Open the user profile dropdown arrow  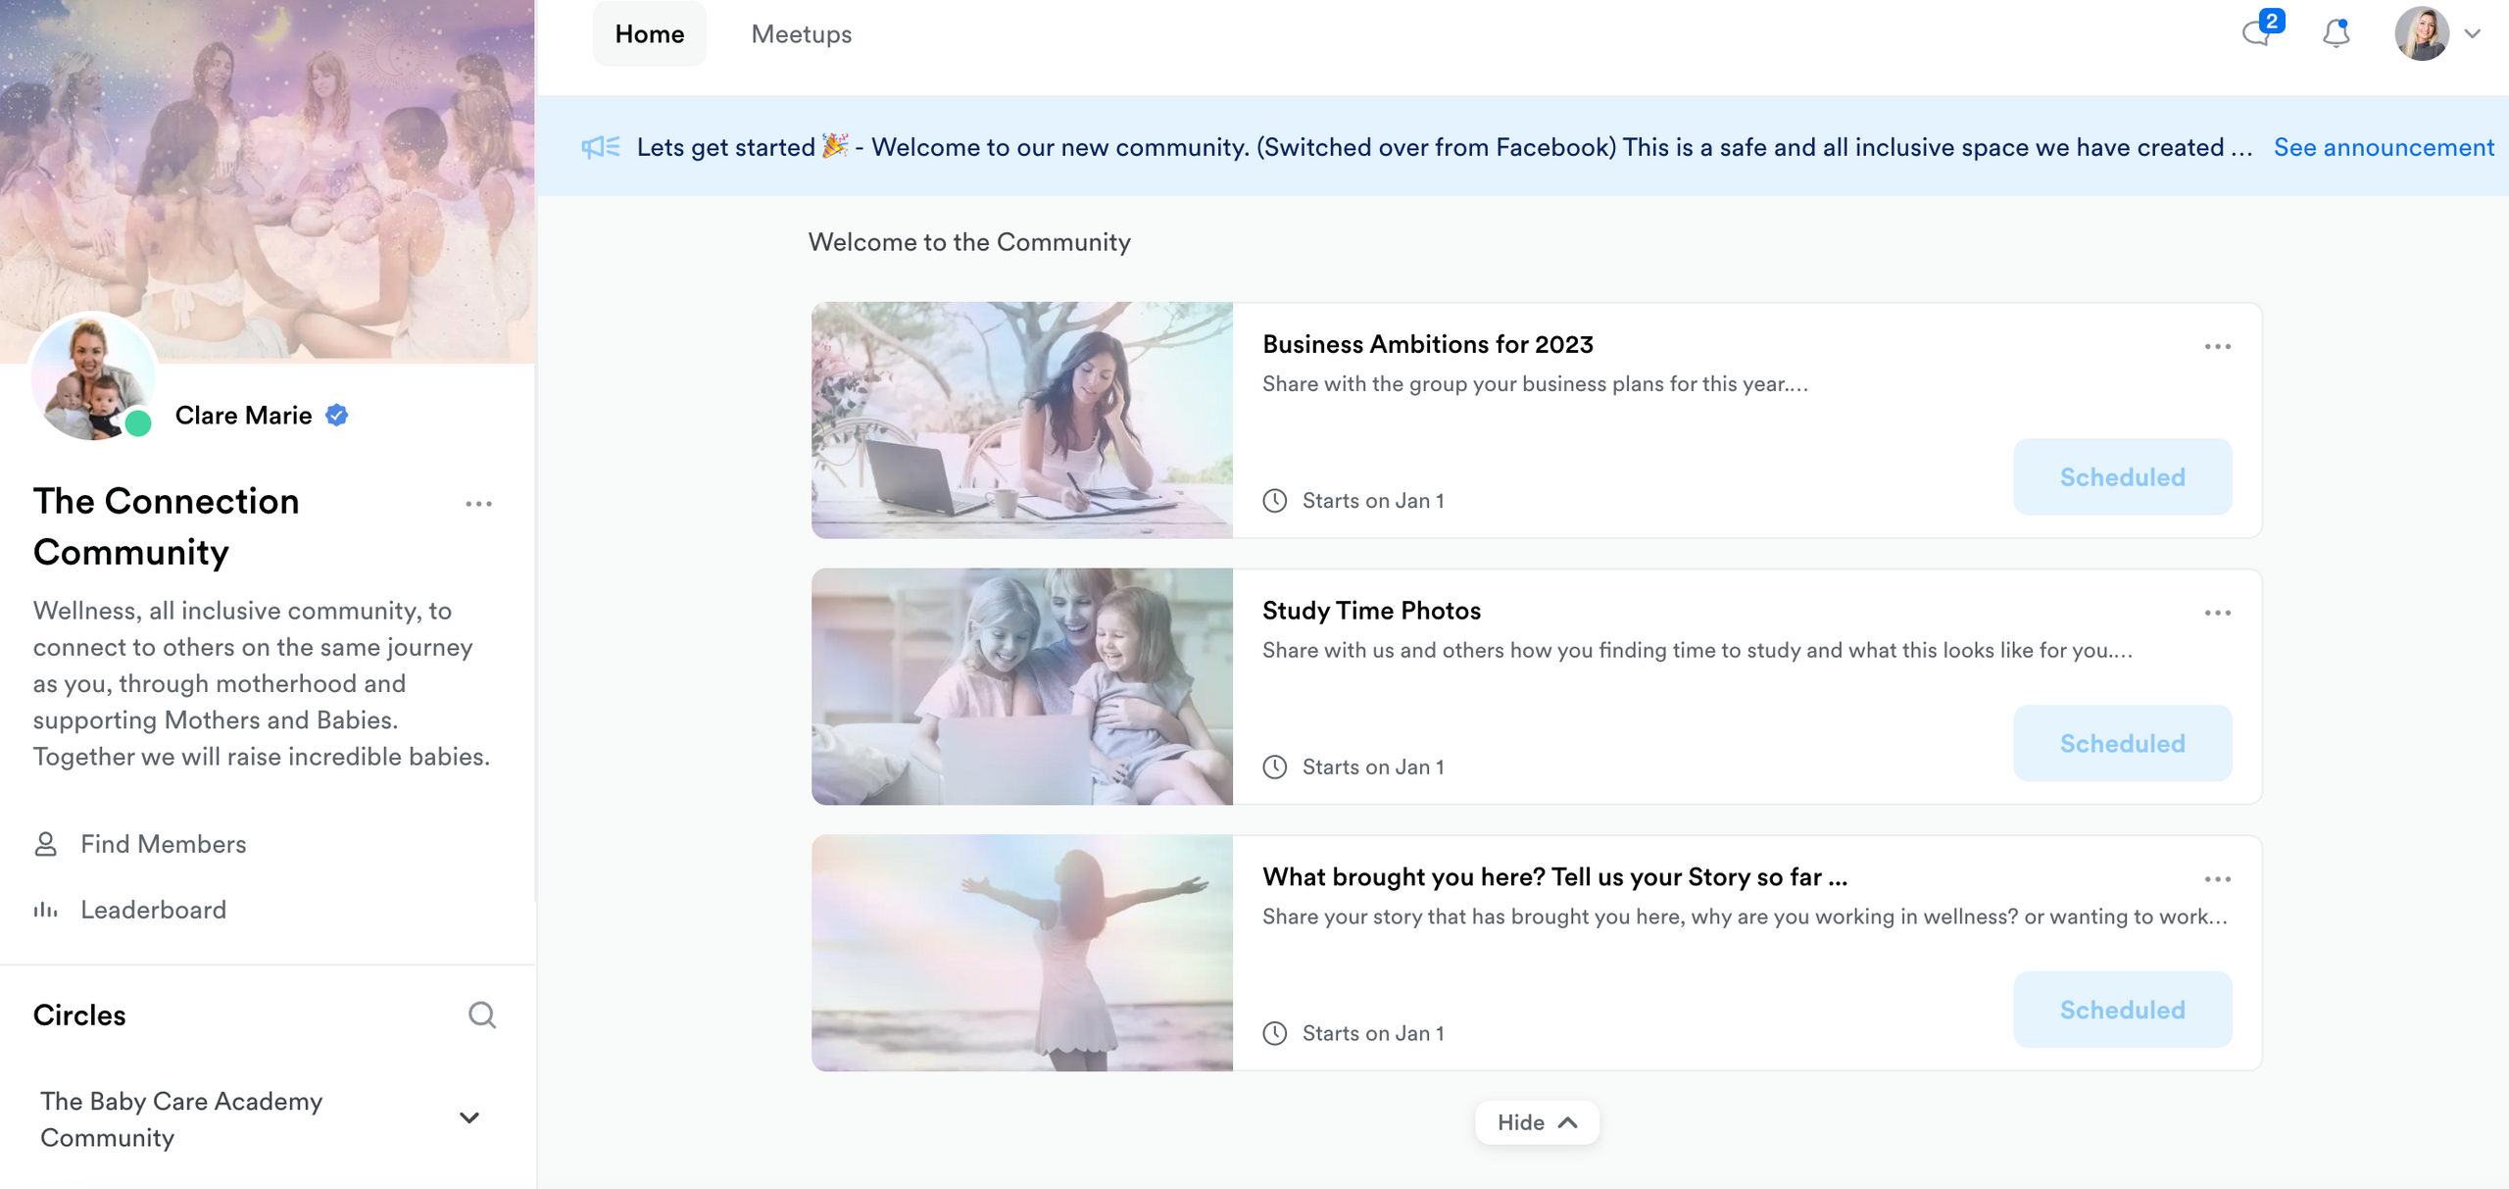coord(2473,34)
